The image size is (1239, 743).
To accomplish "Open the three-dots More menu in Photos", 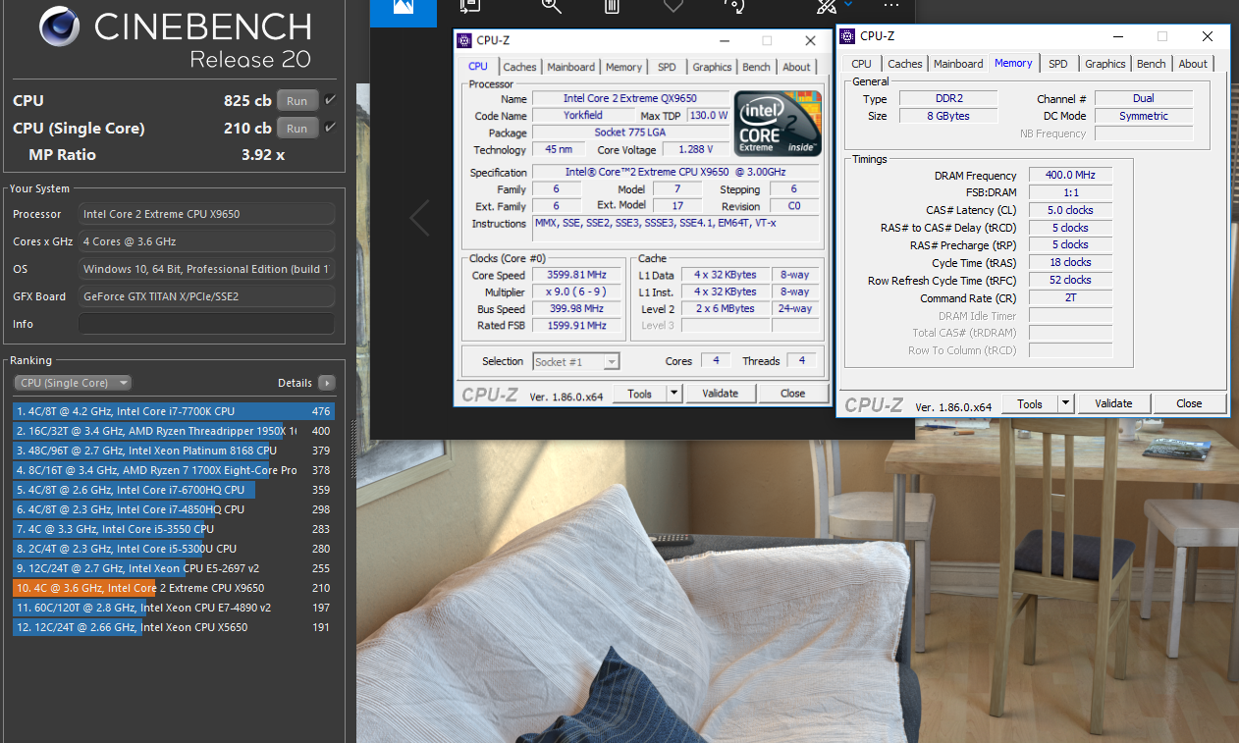I will [891, 5].
